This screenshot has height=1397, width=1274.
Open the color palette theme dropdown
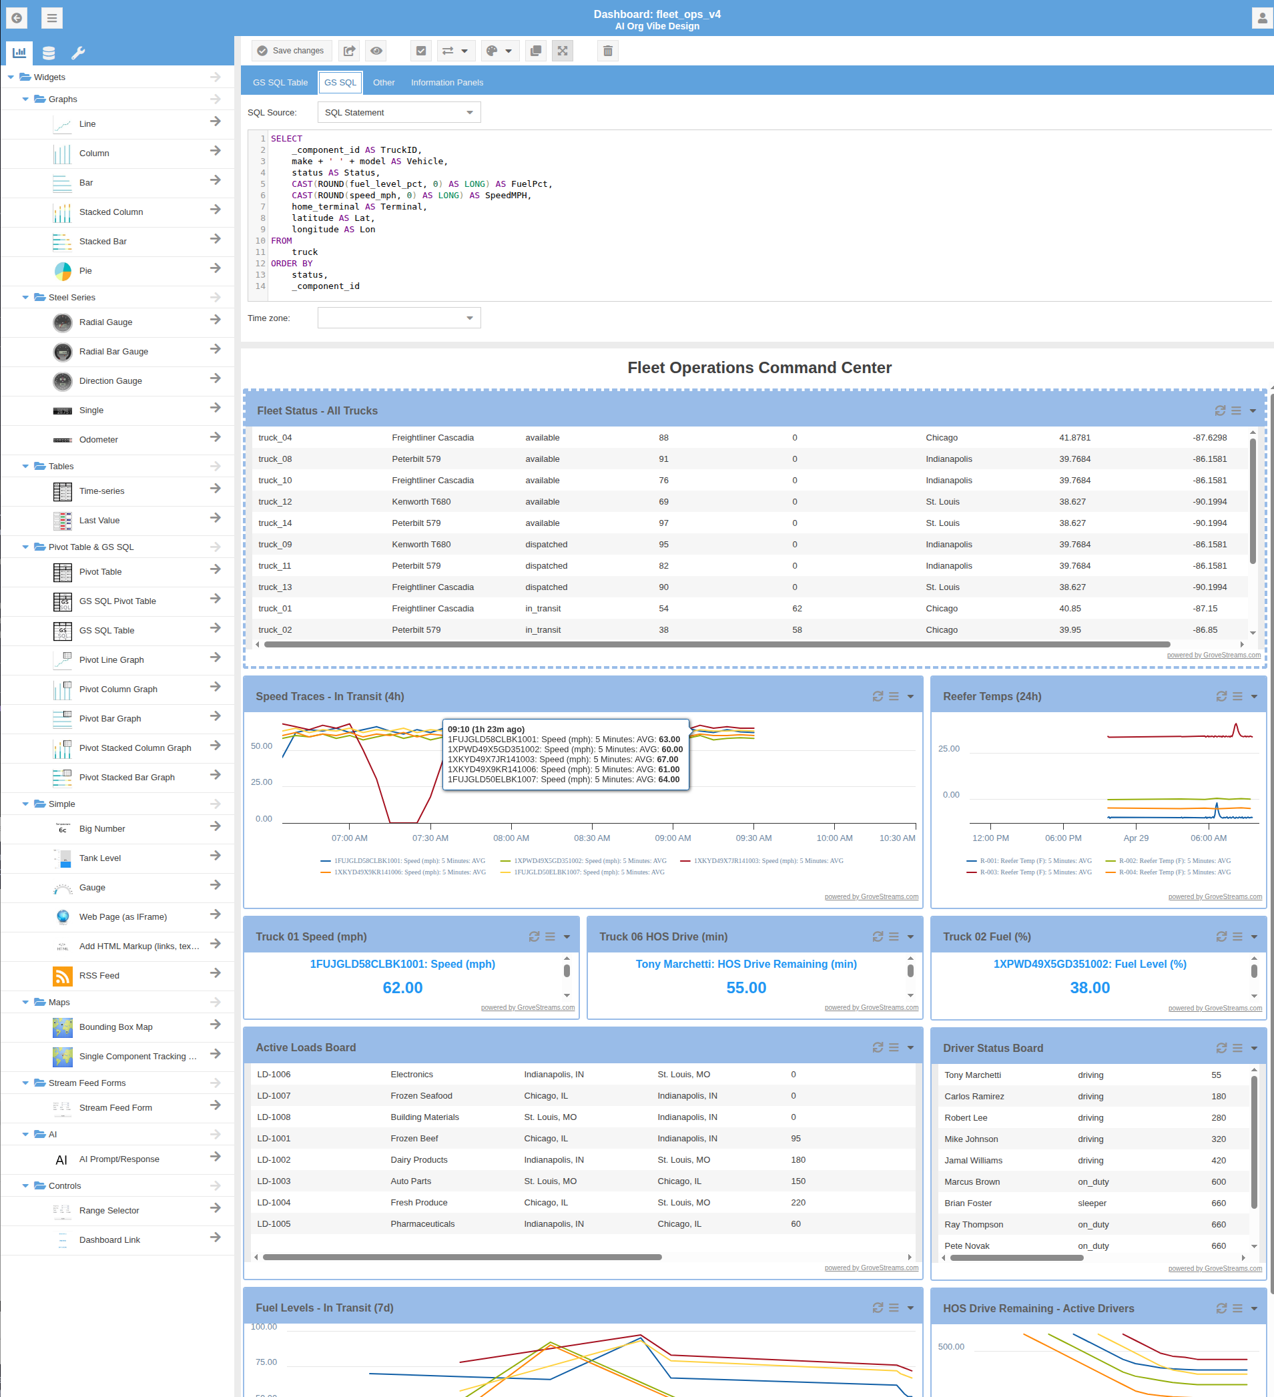click(x=499, y=51)
